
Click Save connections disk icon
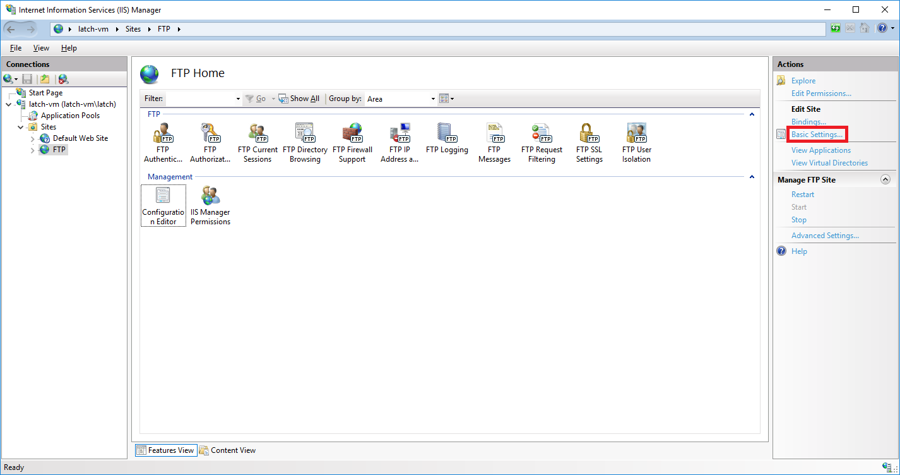[27, 79]
